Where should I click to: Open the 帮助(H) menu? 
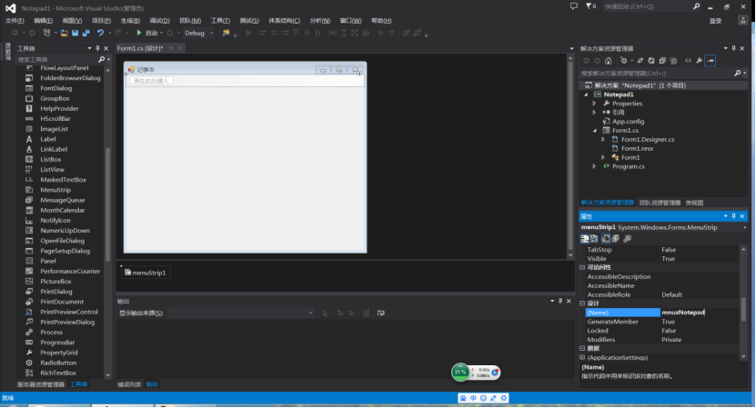point(381,21)
